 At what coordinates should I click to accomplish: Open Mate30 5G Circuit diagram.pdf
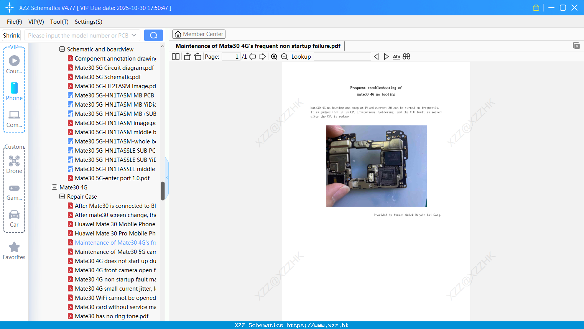(x=111, y=67)
